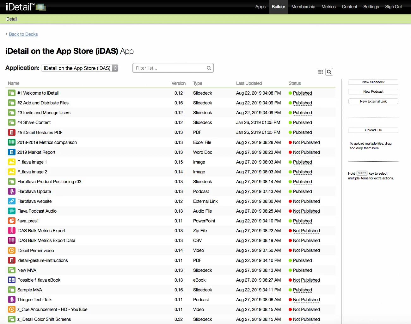Click into the Filter list search field
This screenshot has width=411, height=324.
(170, 68)
